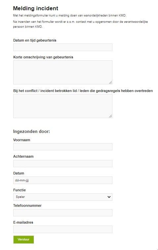Click the Datum en tijd gebeurtenis field
Screen dimensions: 158x250
62,47
